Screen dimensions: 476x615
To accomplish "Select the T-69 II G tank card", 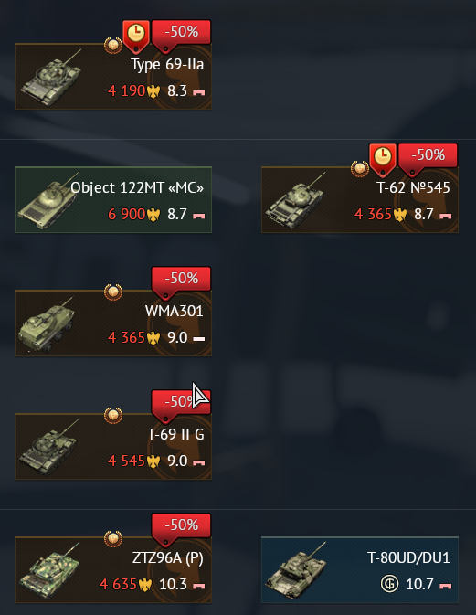I will [x=113, y=446].
